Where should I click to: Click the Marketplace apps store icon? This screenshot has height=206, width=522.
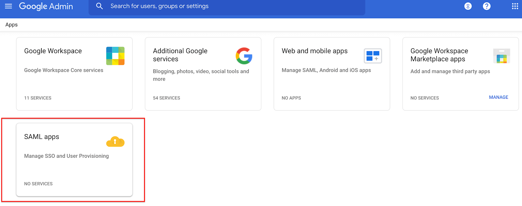point(501,56)
